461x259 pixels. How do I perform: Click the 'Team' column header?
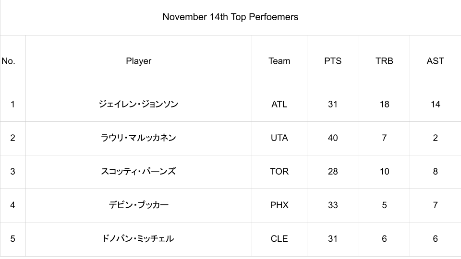(279, 61)
